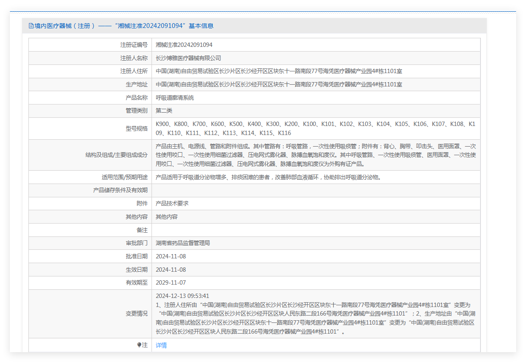Screen dimensions: 526x362
Task: Click the 产品技术要求 attachment text
Action: (172, 203)
